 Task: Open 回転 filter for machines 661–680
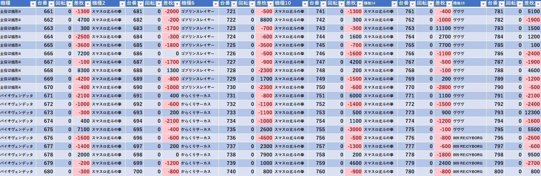pyautogui.click(x=69, y=4)
